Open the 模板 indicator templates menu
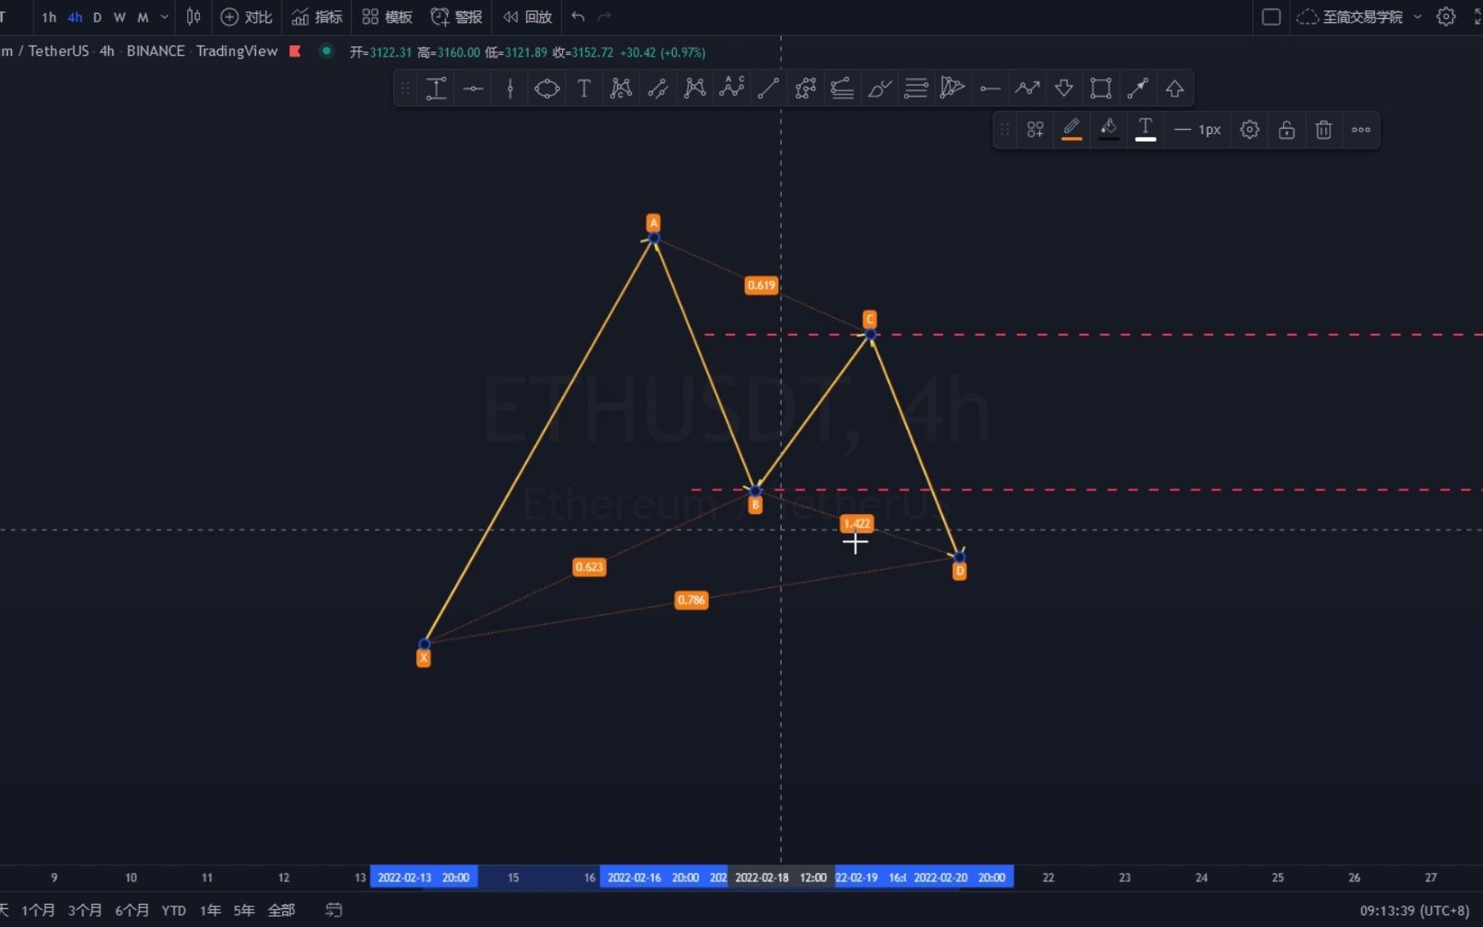1483x927 pixels. pyautogui.click(x=387, y=17)
